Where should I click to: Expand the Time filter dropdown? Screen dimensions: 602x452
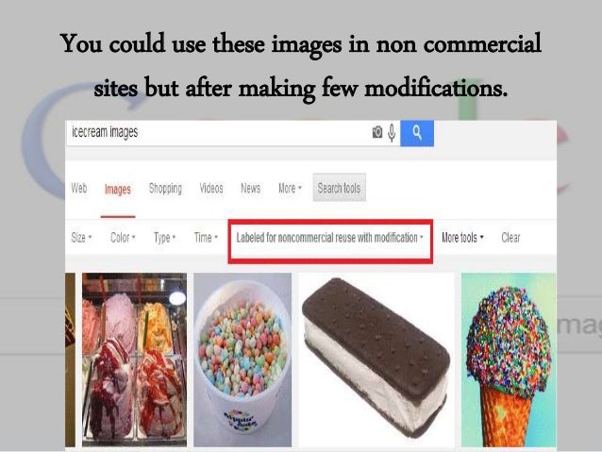(206, 238)
